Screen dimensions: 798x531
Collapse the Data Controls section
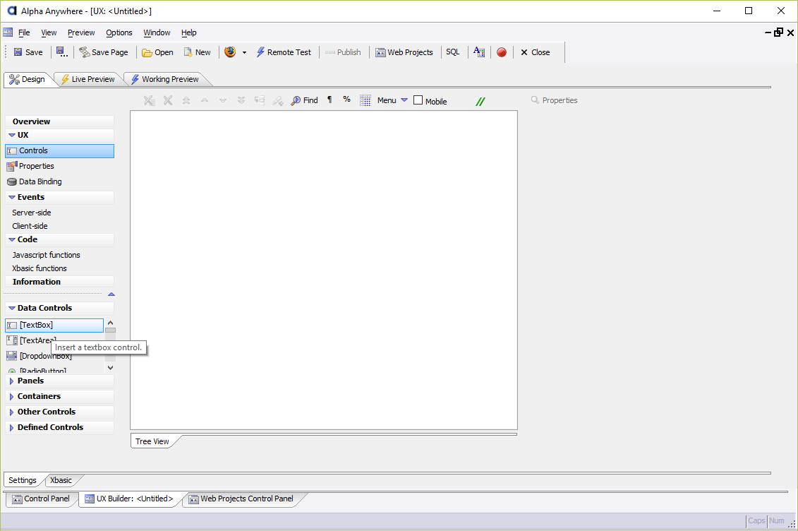(12, 308)
